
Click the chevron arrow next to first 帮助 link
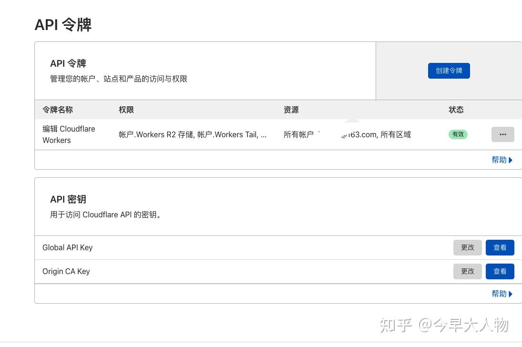[x=511, y=160]
